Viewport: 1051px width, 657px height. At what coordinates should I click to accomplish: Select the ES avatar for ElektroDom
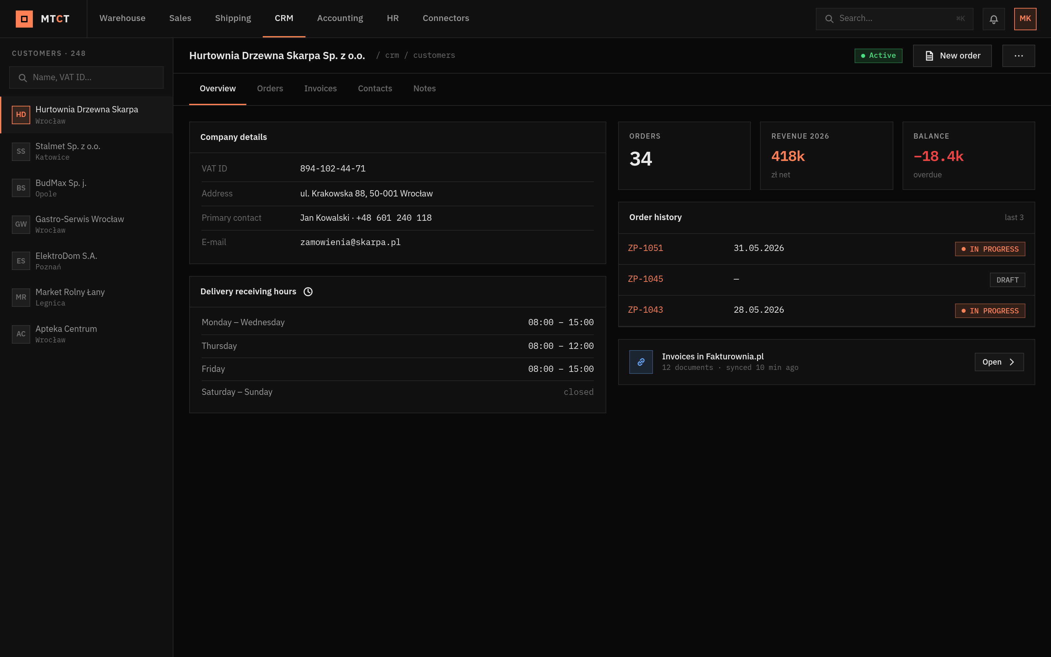21,261
